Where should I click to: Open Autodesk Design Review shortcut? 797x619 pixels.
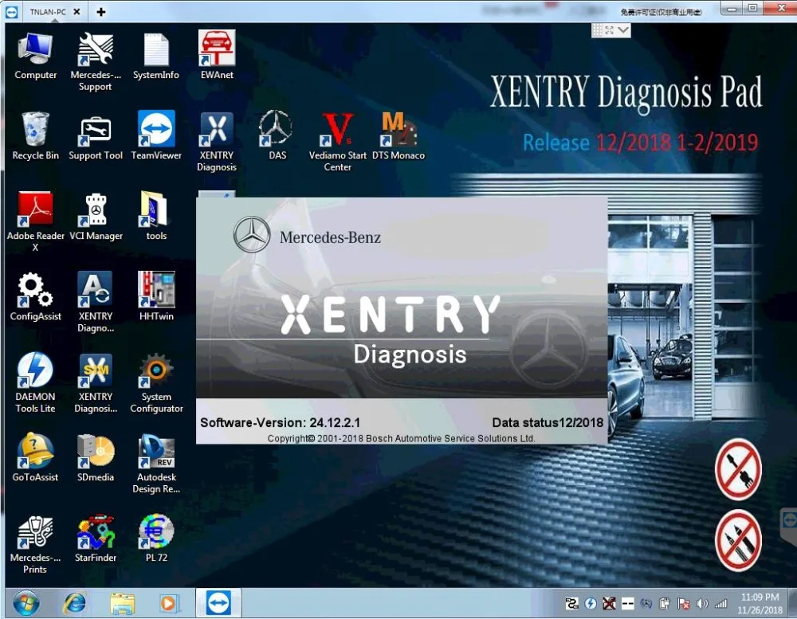(156, 464)
